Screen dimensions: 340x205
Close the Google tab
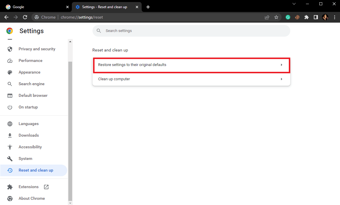[x=67, y=7]
